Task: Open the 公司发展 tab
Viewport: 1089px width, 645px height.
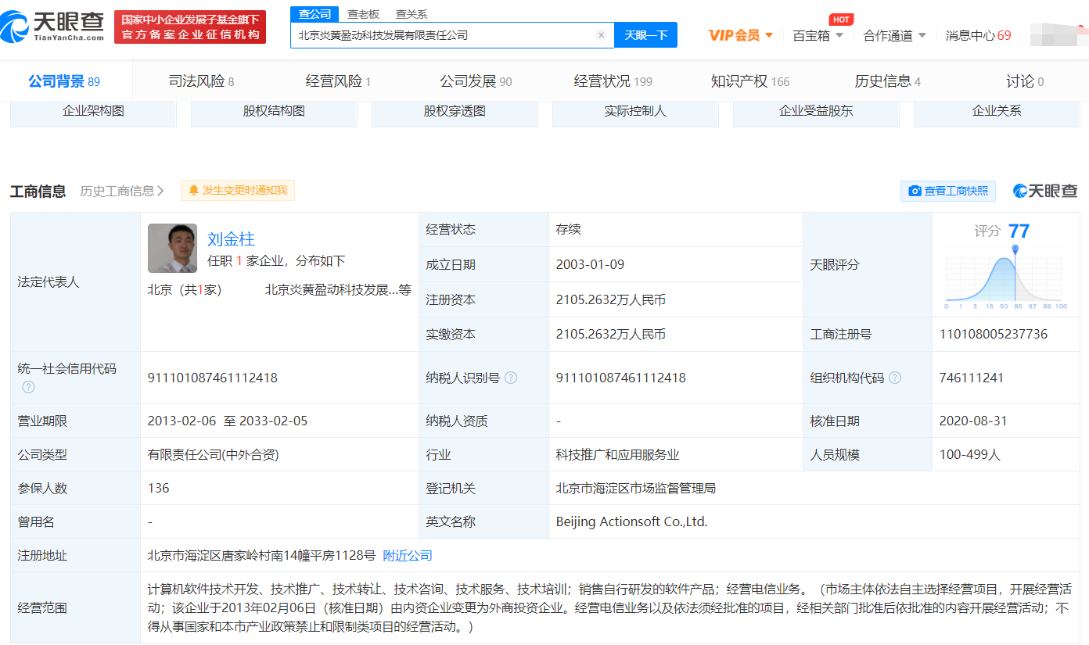Action: pyautogui.click(x=476, y=81)
